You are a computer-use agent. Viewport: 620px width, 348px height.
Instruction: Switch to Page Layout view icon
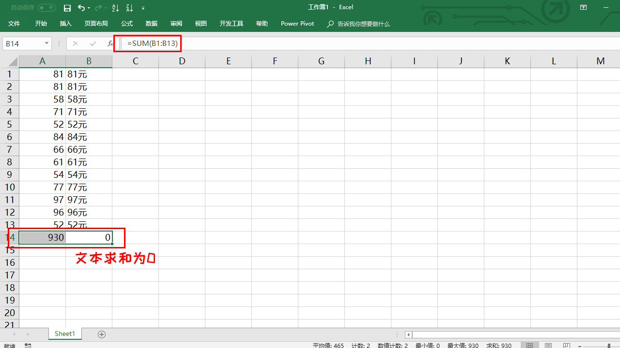coord(548,346)
